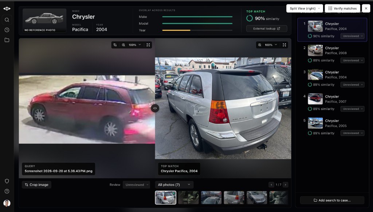Go to next photo arrow
The width and height of the screenshot is (373, 212).
pos(286,184)
